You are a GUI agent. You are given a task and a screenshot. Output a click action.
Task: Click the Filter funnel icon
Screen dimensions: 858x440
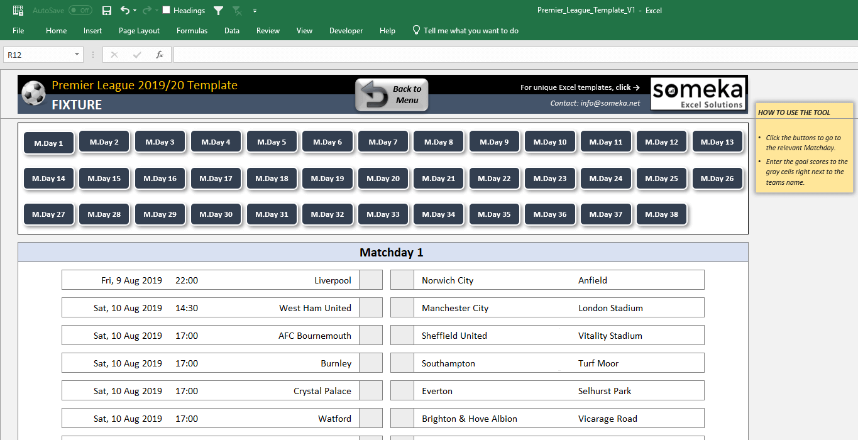click(x=218, y=11)
